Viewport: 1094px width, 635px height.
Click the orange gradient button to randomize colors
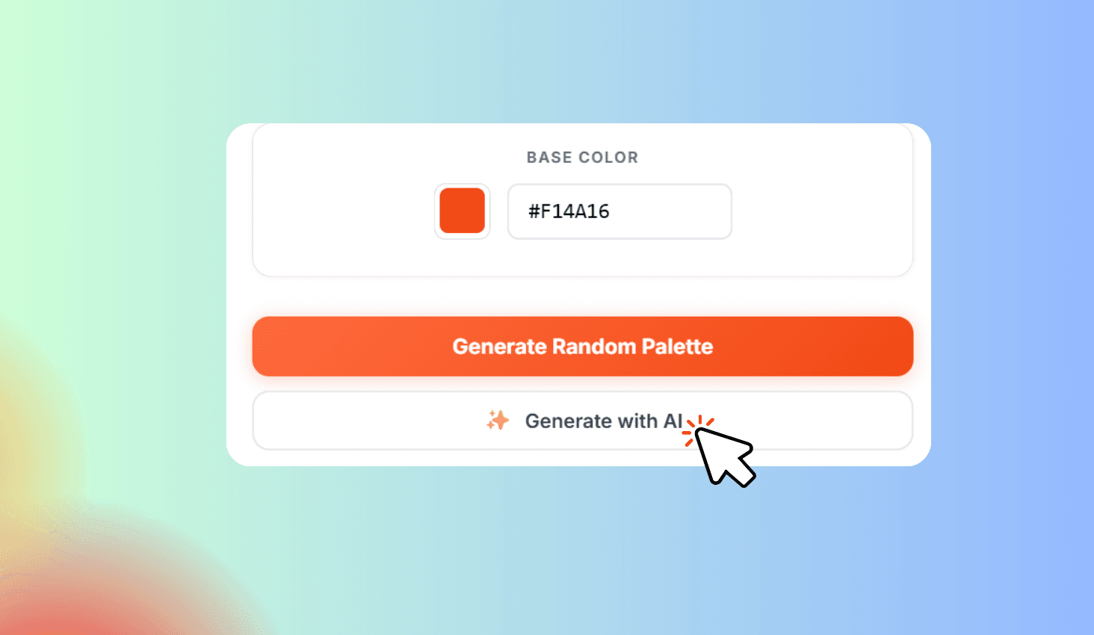(x=582, y=346)
